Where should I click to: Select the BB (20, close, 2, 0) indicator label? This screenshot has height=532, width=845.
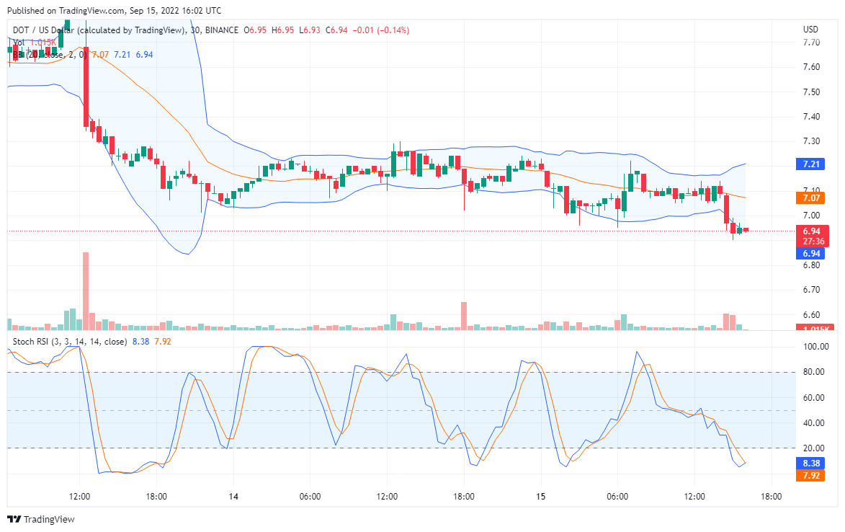50,55
